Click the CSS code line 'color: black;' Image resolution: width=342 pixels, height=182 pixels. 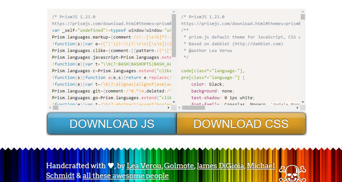[207, 84]
